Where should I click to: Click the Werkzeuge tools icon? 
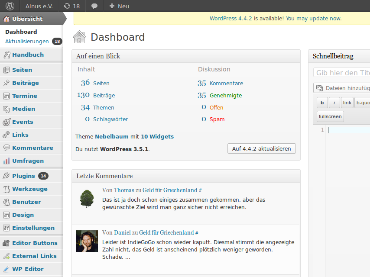pos(6,189)
